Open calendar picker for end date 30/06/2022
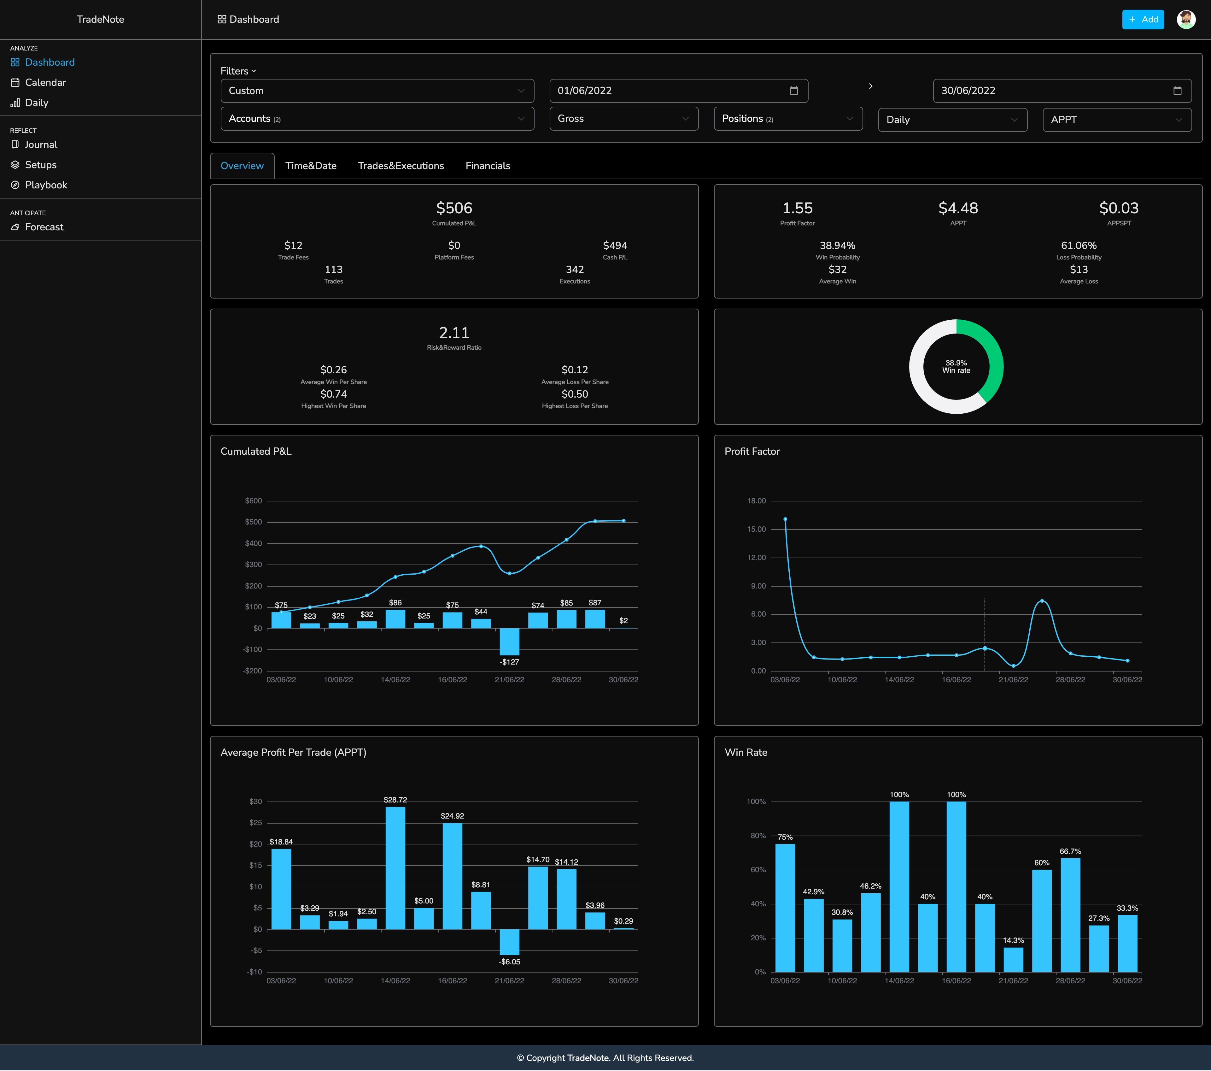1211x1071 pixels. coord(1177,91)
